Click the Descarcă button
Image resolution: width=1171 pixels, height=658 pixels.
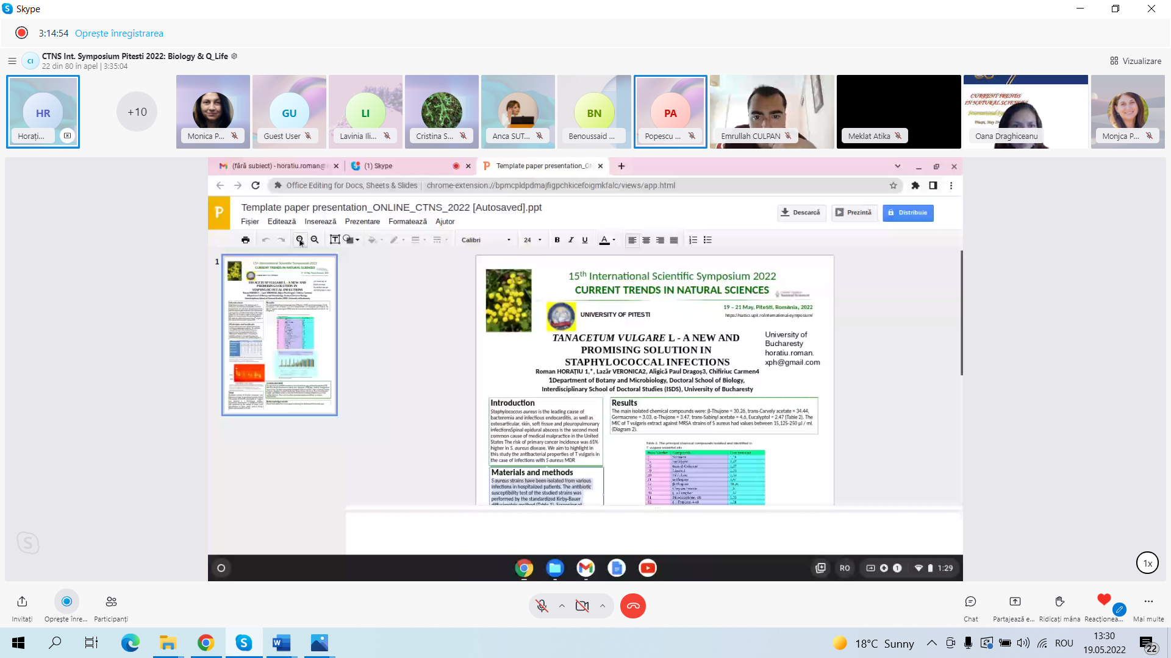tap(801, 213)
